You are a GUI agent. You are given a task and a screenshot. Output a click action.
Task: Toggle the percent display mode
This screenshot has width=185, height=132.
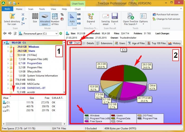point(62,15)
